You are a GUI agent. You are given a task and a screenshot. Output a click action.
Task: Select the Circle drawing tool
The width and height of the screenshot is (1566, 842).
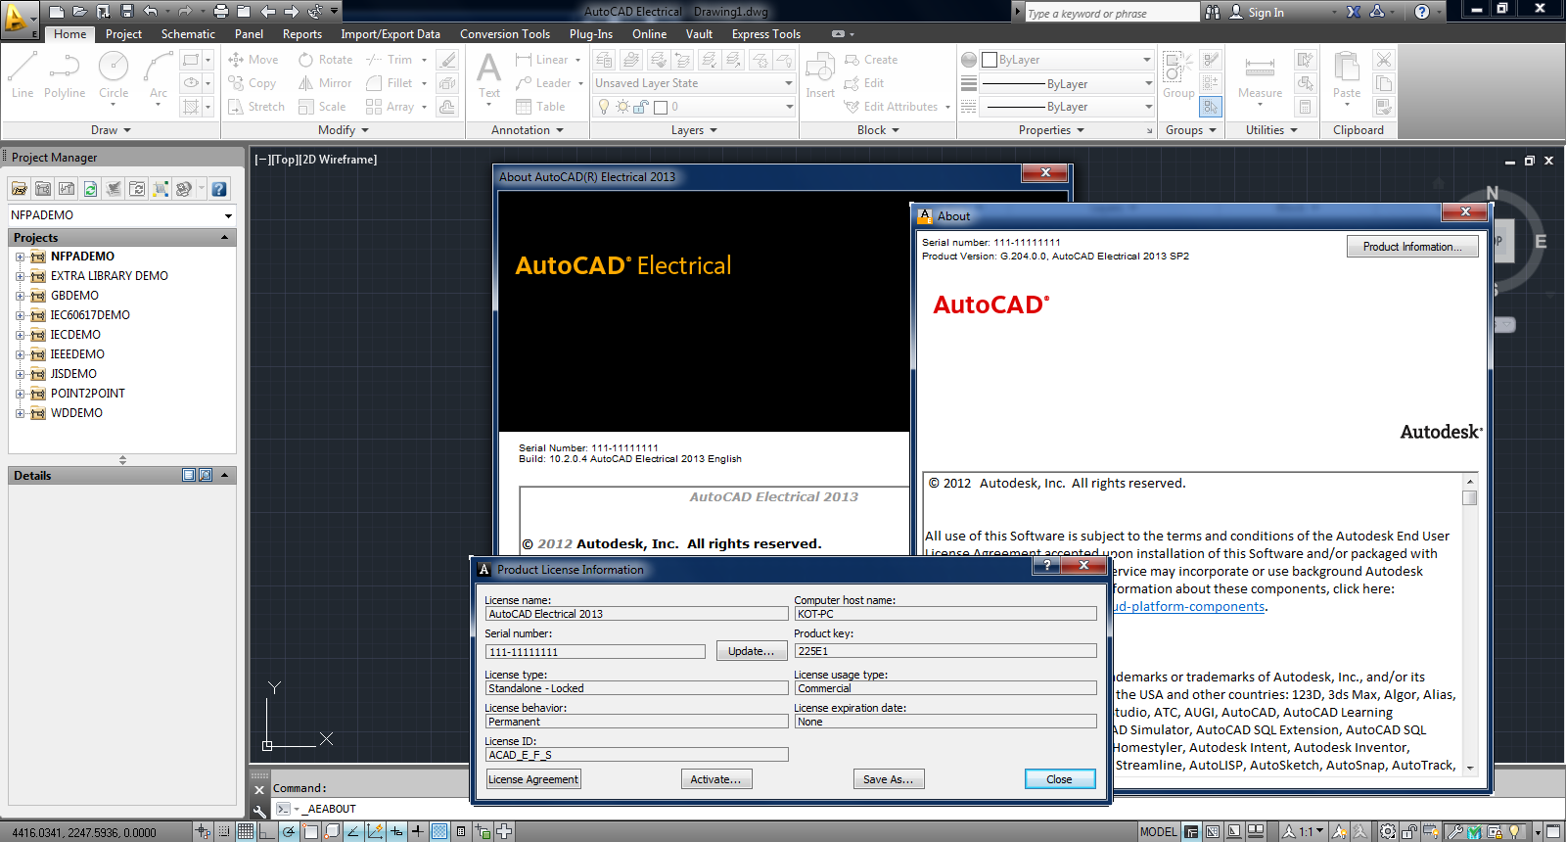coord(114,76)
